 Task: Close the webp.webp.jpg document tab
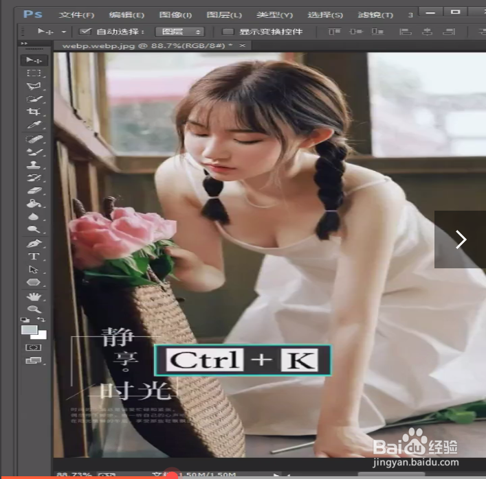click(x=243, y=46)
